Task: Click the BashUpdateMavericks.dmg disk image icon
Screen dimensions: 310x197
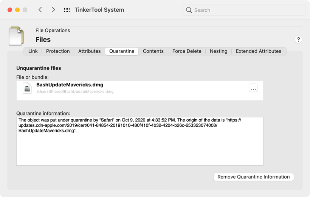Action: (x=27, y=88)
